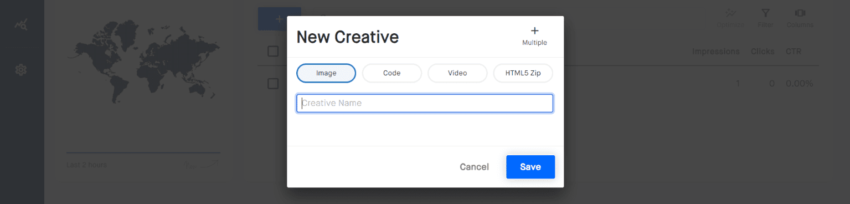
Task: Select the Image creative type
Action: [326, 73]
